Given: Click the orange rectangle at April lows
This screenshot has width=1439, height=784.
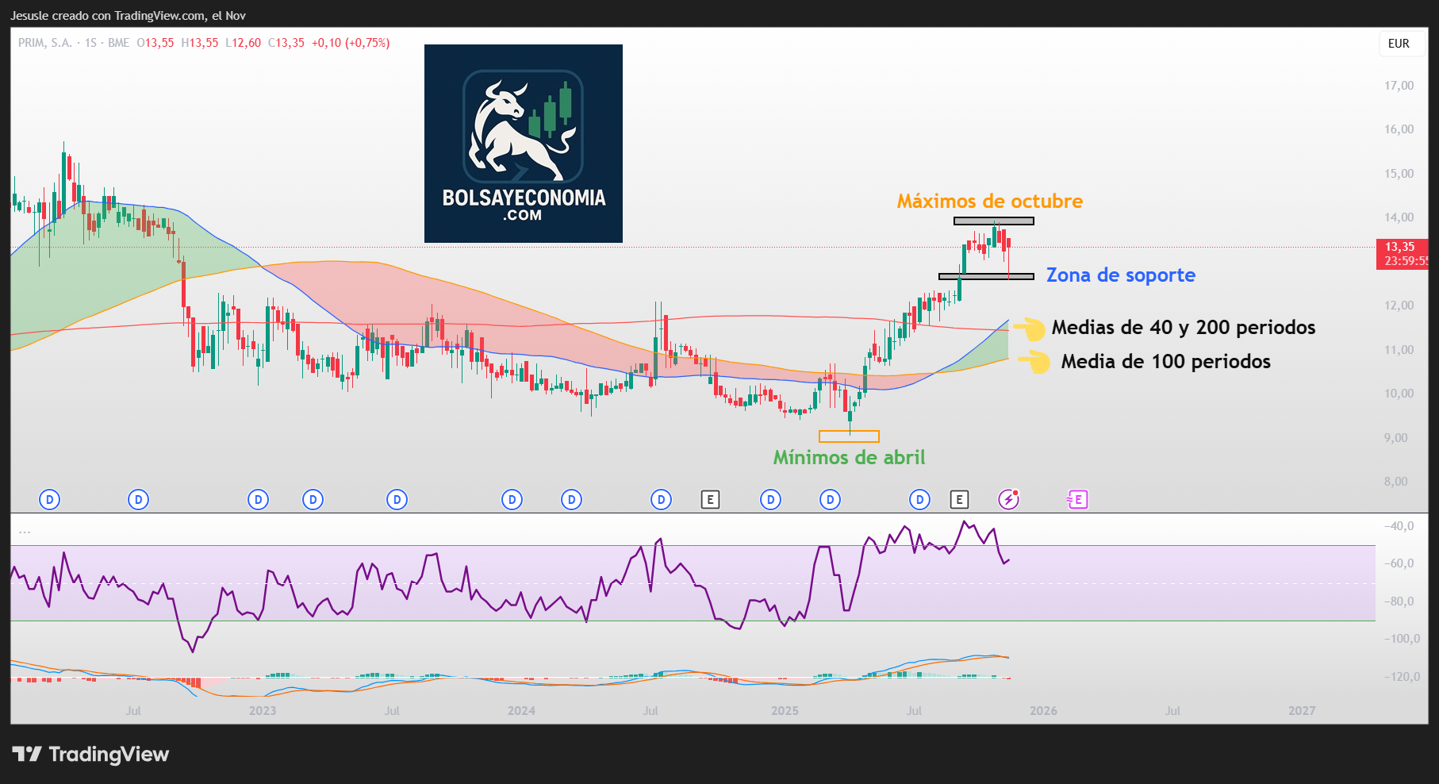Looking at the screenshot, I should (849, 436).
